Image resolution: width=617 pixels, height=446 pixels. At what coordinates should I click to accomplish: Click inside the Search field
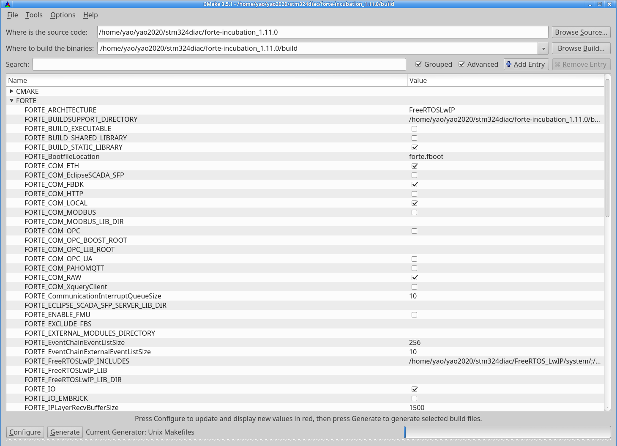(x=220, y=64)
